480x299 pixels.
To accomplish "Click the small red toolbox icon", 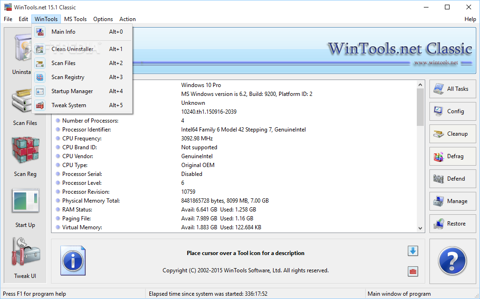I will pos(413,271).
